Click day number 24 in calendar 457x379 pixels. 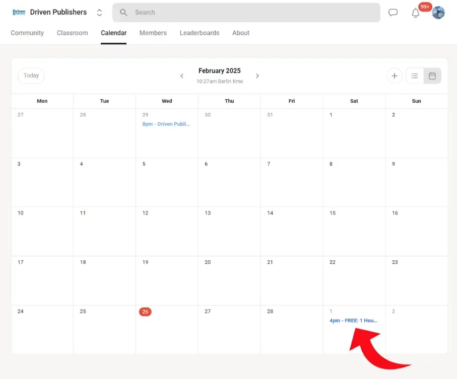click(20, 312)
